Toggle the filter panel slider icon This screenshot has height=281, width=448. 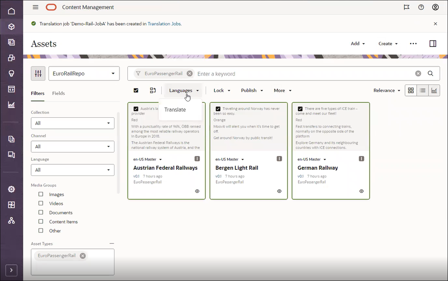pos(38,74)
